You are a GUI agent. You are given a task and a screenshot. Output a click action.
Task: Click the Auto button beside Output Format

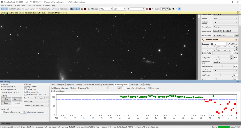[236, 35]
